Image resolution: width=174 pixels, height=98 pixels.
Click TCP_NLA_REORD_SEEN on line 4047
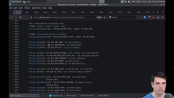pos(56,90)
